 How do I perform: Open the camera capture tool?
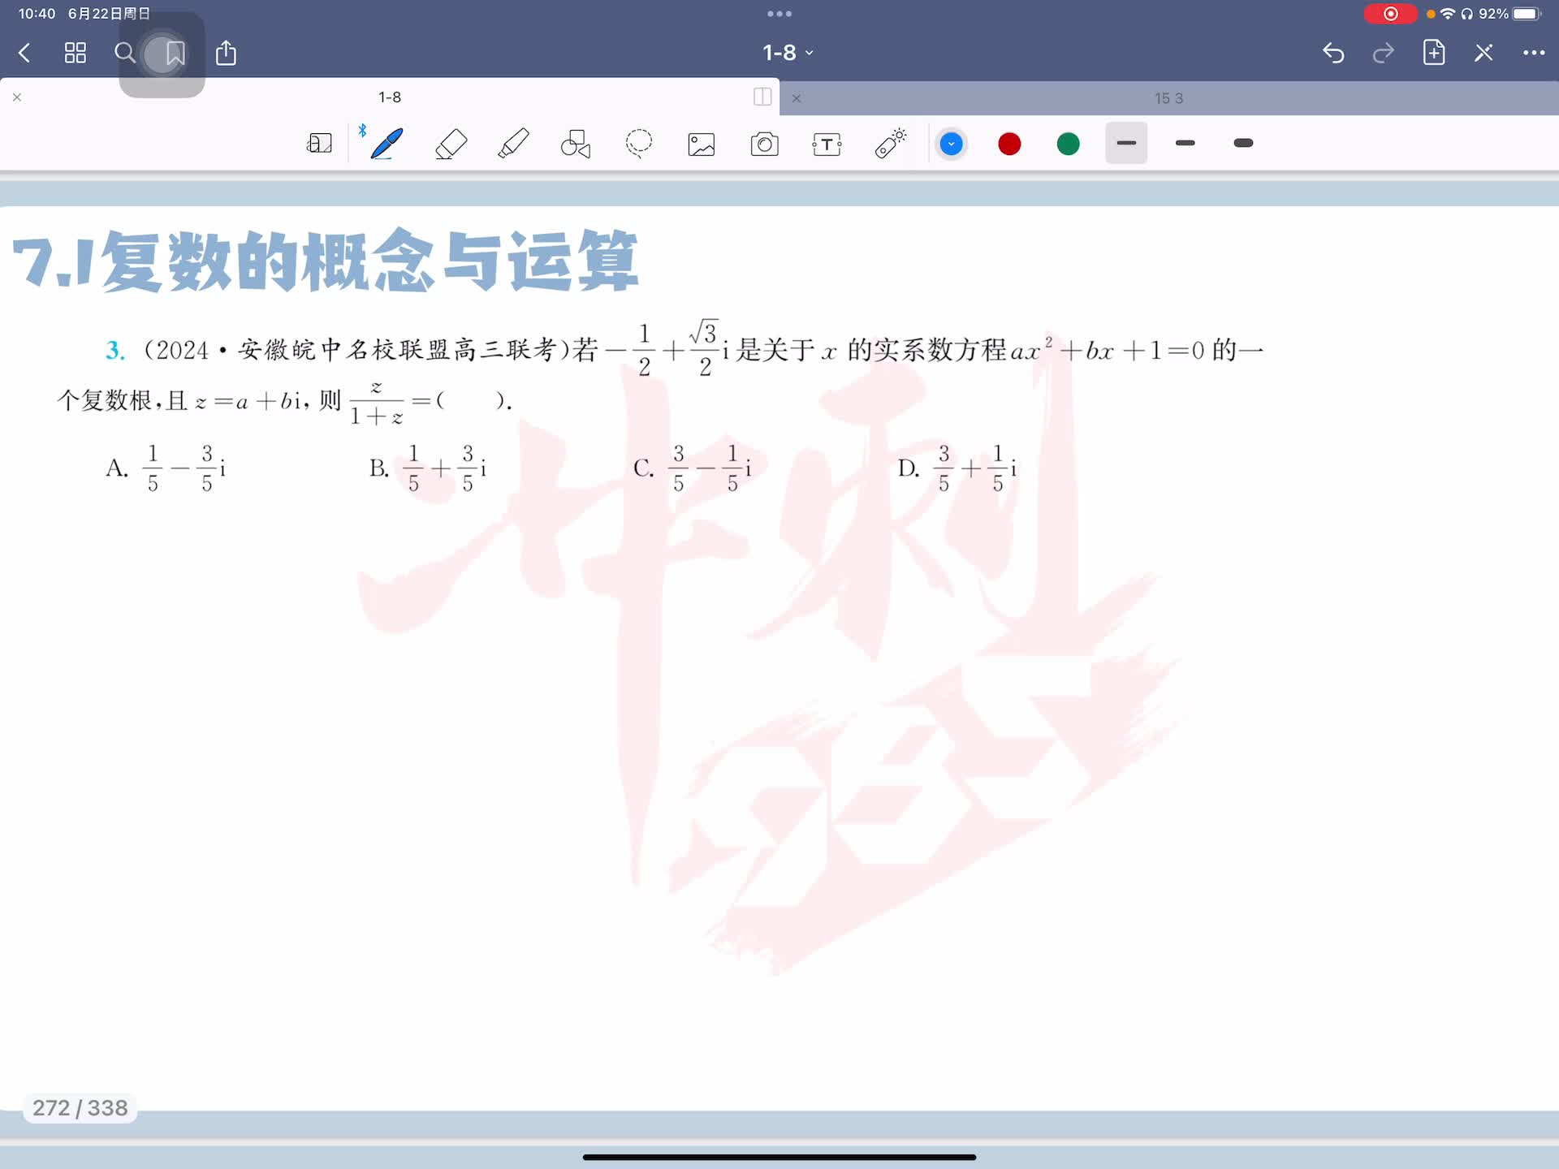coord(764,145)
